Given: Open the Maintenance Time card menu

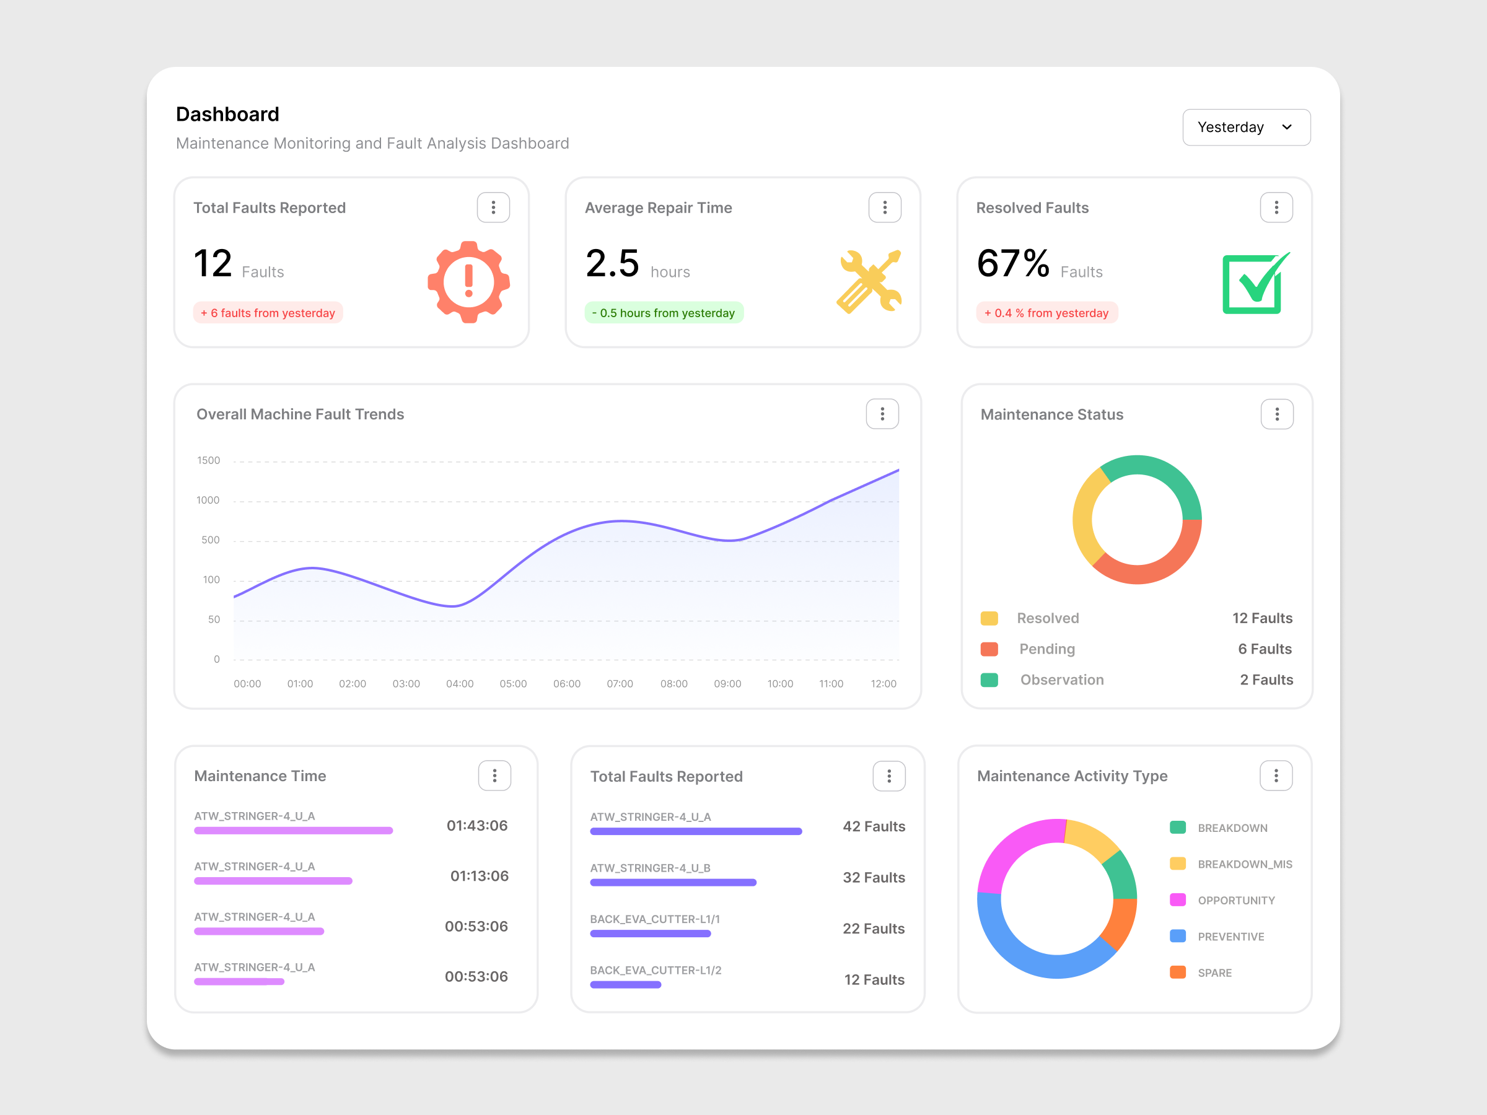Looking at the screenshot, I should pyautogui.click(x=494, y=776).
